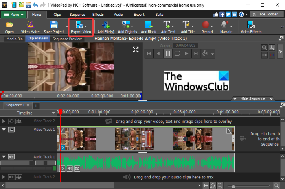Toggle group icon on Video Track 2
285x189 pixels.
tap(19, 121)
